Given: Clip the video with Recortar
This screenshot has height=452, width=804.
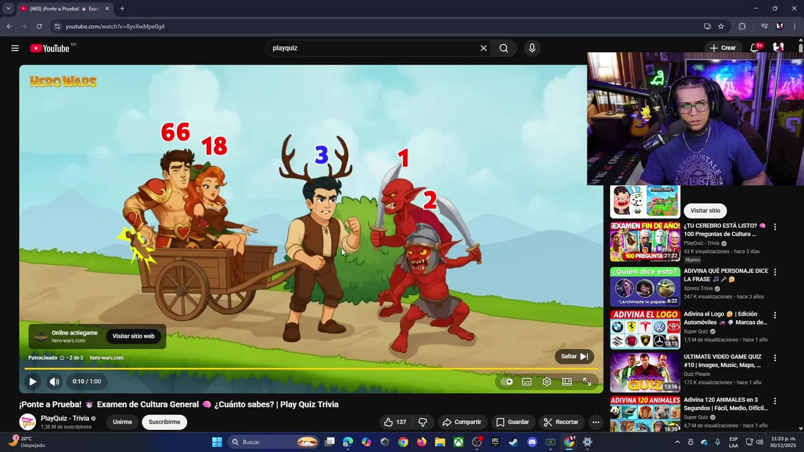Looking at the screenshot, I should [x=561, y=422].
